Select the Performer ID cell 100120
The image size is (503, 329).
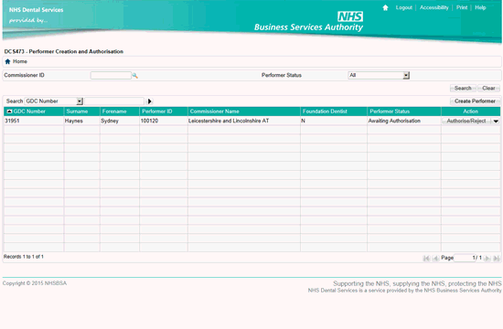[x=164, y=121]
